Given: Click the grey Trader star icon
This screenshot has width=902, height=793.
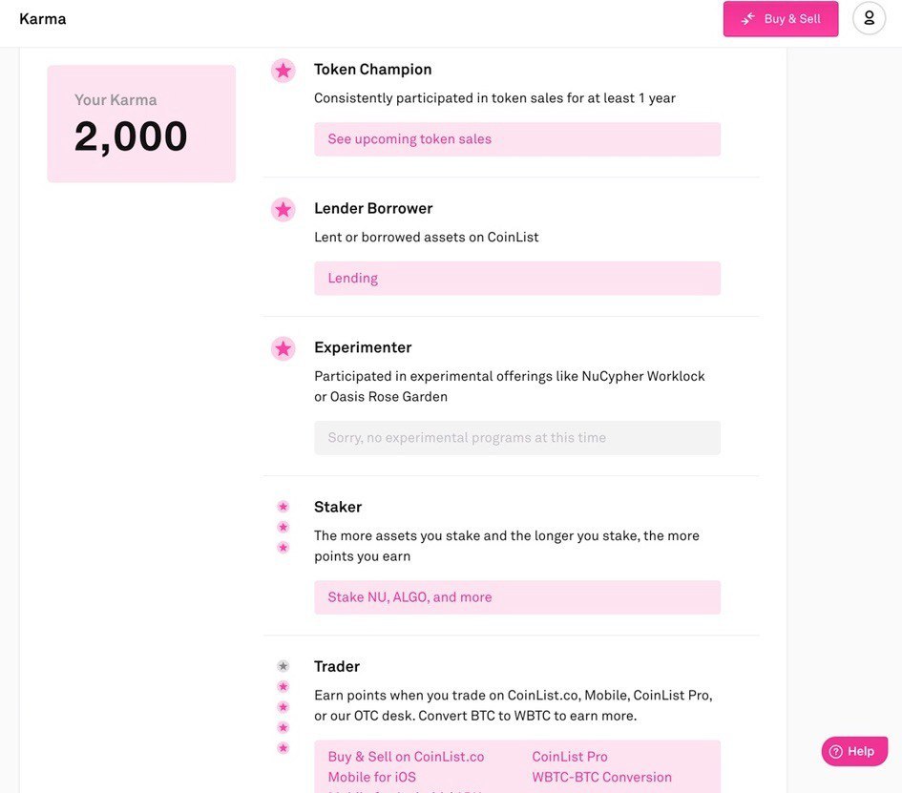Looking at the screenshot, I should point(283,666).
